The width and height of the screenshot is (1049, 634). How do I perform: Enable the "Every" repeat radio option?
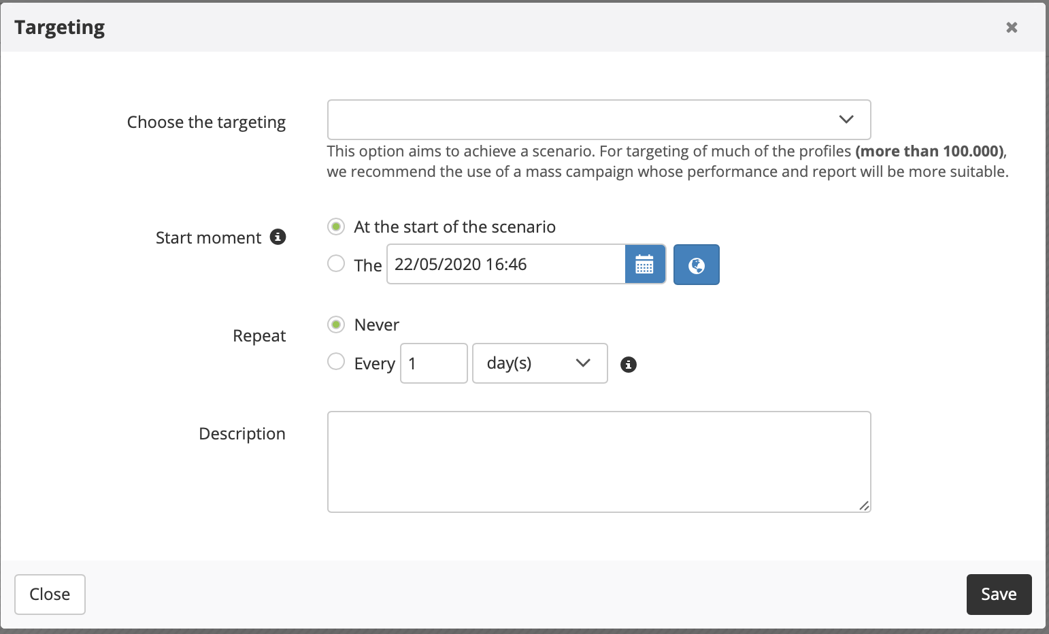pos(336,361)
